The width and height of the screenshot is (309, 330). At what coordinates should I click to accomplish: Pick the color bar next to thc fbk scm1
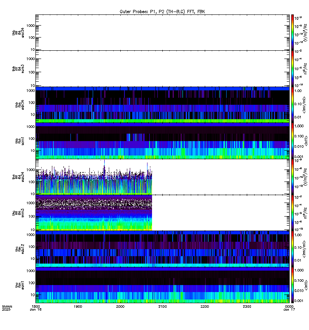[x=293, y=285]
